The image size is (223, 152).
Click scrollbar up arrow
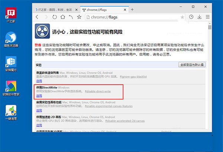210,23
